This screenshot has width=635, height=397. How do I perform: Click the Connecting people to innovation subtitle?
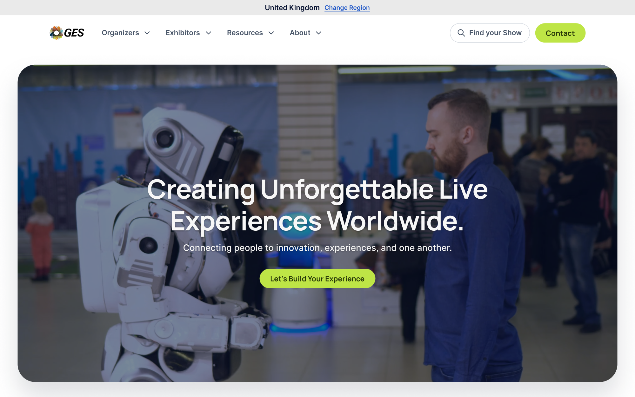317,248
